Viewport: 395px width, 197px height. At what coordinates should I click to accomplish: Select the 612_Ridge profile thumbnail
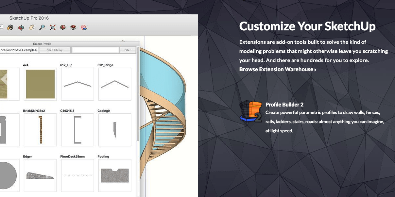point(115,84)
